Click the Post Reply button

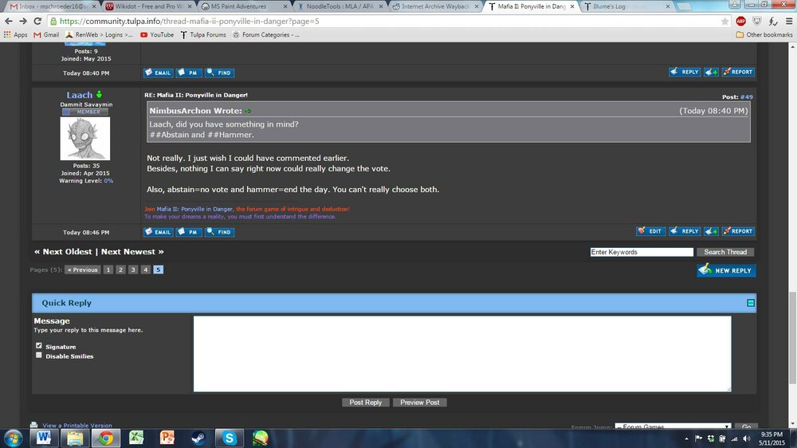click(365, 403)
